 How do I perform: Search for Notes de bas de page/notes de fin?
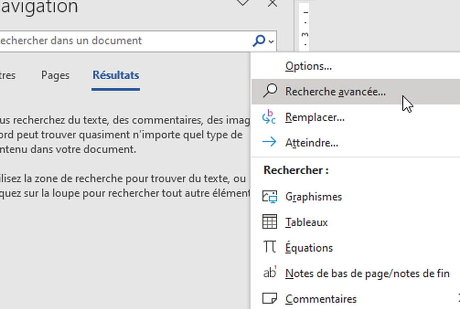355,273
